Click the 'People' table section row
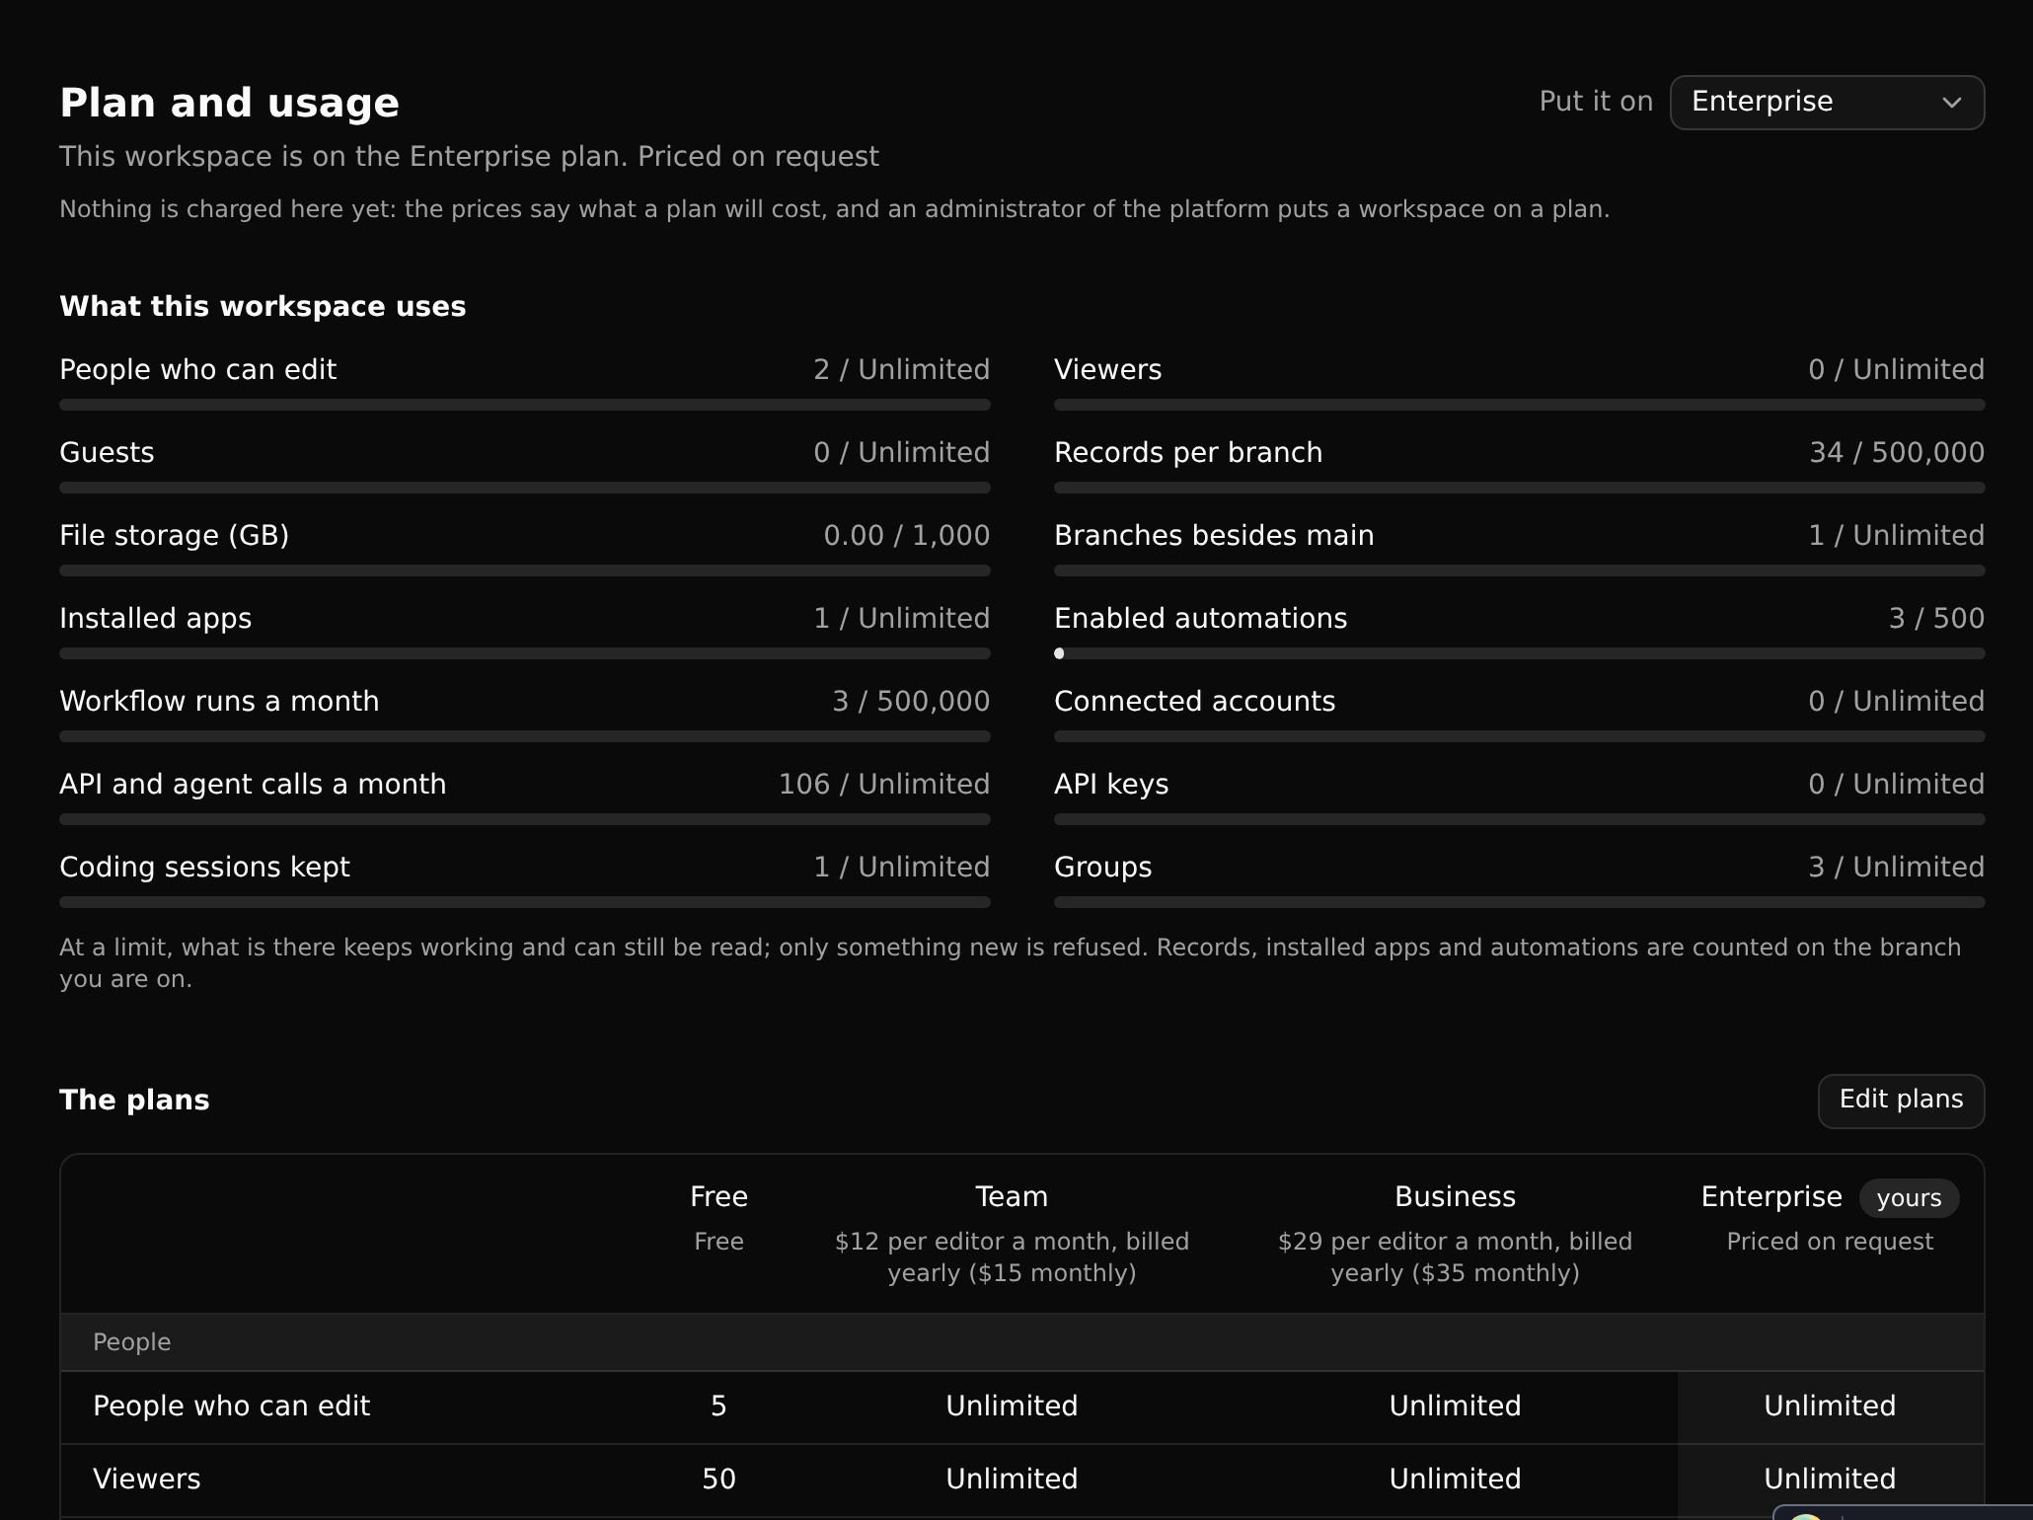The width and height of the screenshot is (2033, 1520). [x=1022, y=1342]
